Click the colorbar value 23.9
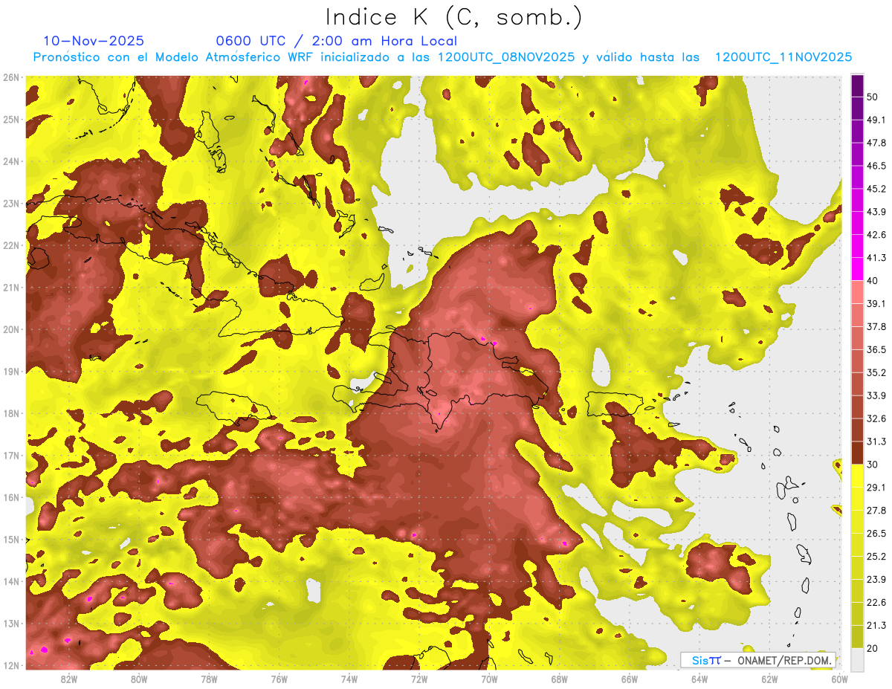Image resolution: width=892 pixels, height=689 pixels. coord(876,579)
